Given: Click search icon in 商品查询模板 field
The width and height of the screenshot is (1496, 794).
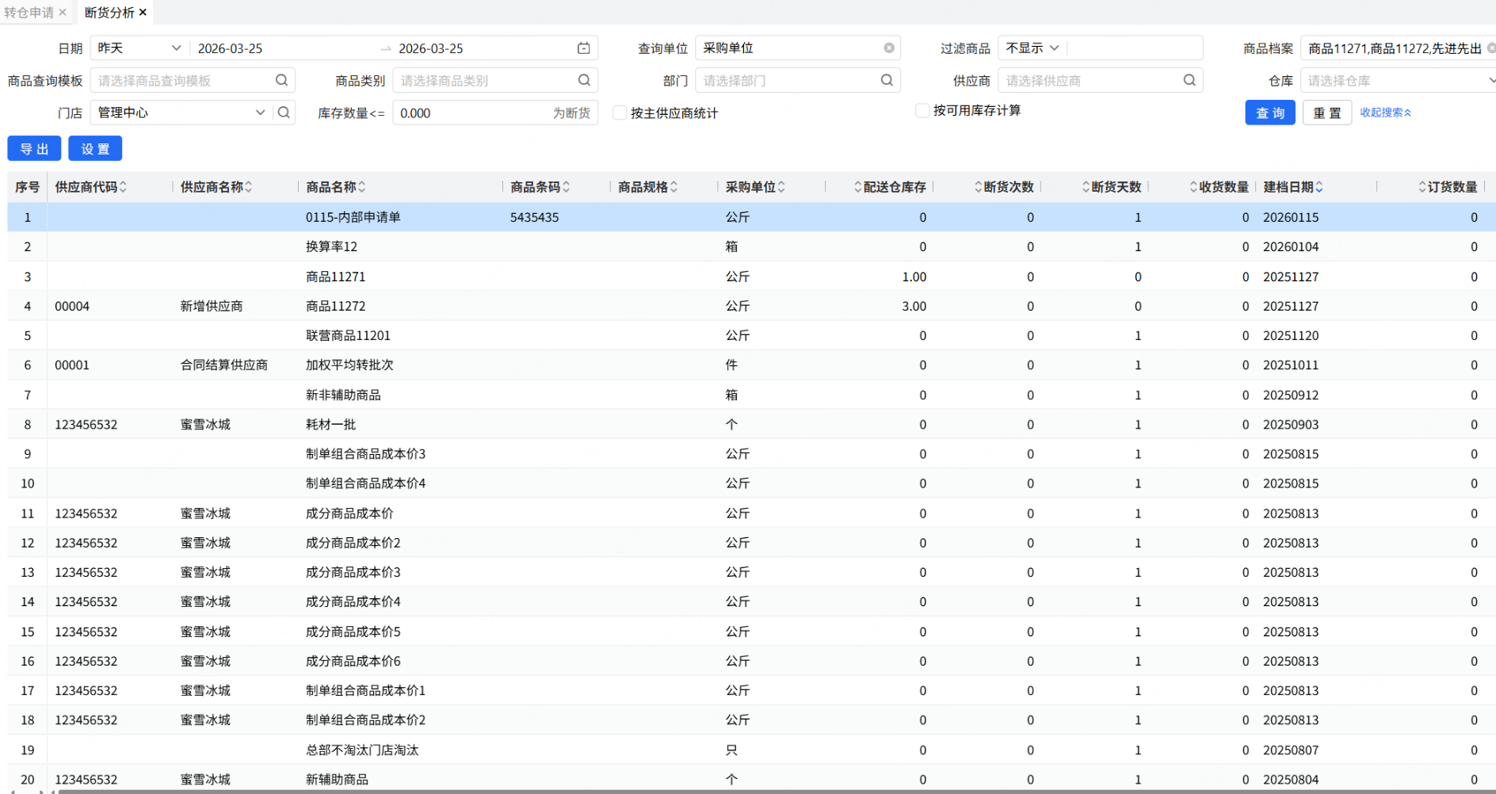Looking at the screenshot, I should coord(281,80).
